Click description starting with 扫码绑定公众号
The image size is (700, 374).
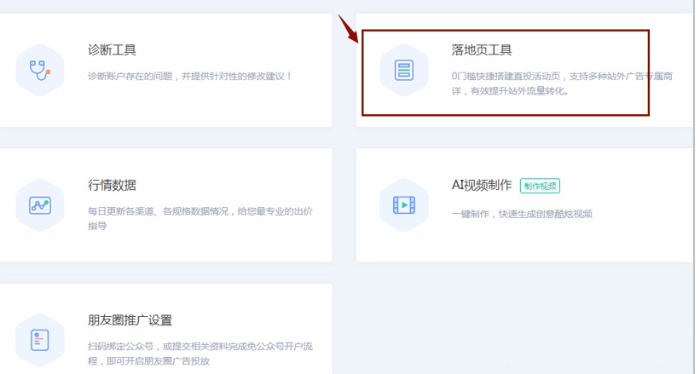(x=200, y=354)
